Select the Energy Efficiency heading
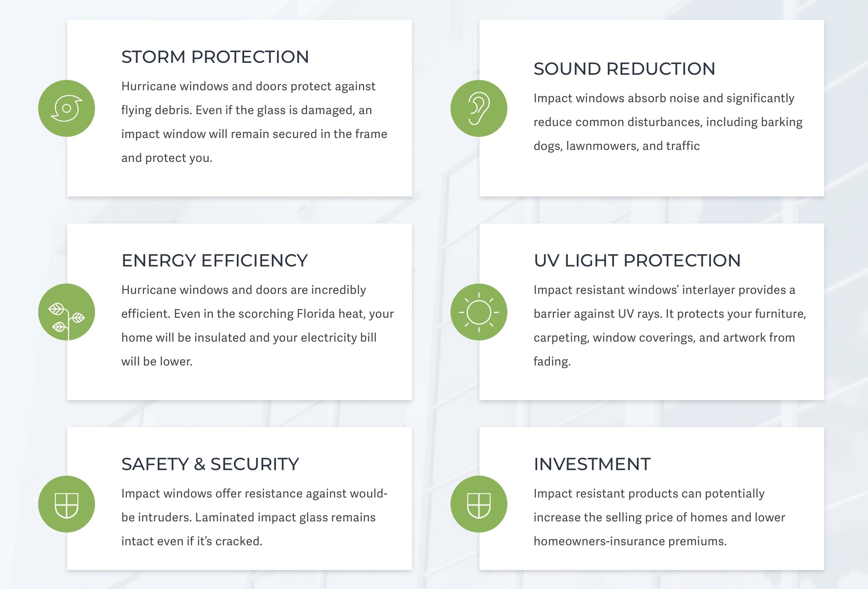 click(215, 260)
